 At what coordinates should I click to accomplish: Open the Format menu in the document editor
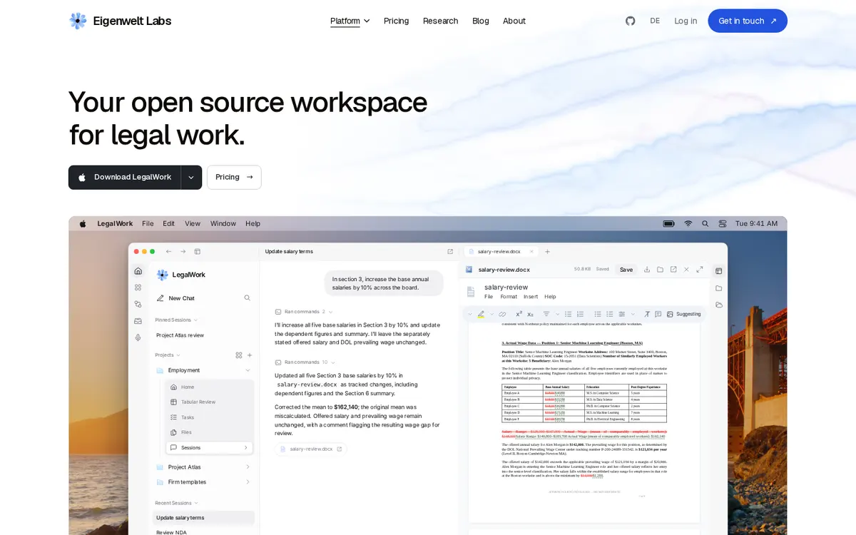(509, 297)
